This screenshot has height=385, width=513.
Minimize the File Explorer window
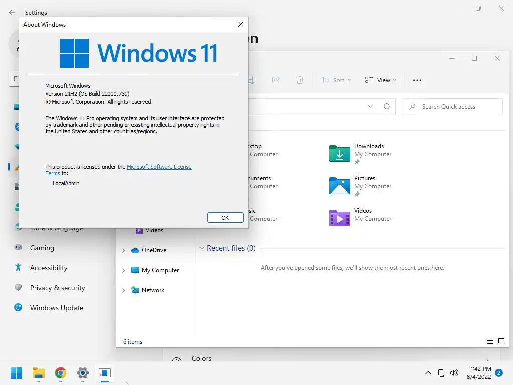(452, 58)
